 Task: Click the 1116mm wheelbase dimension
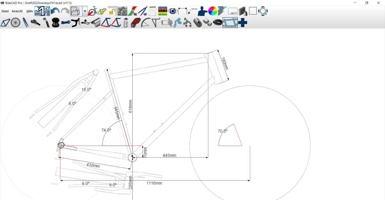(154, 183)
